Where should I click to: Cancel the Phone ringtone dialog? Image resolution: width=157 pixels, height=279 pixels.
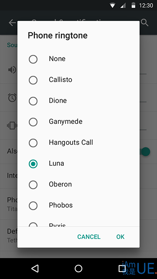tap(89, 237)
